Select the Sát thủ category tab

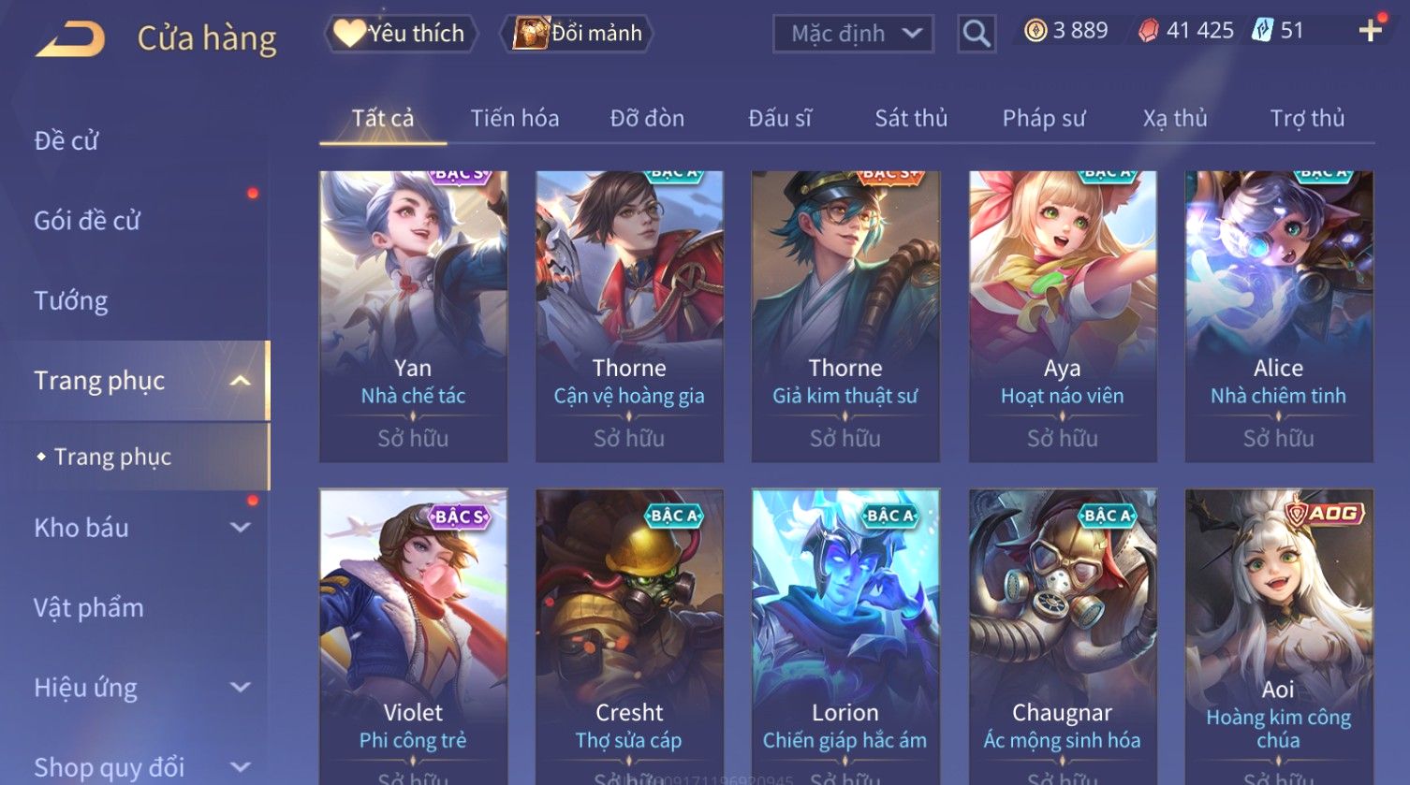pos(911,119)
